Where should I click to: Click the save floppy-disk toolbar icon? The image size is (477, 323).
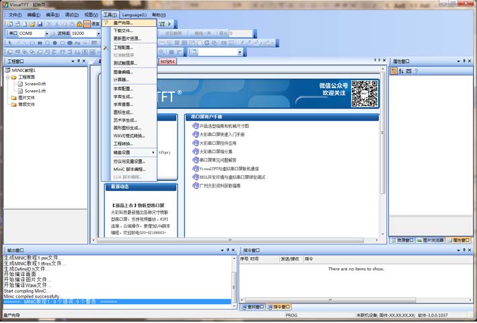pyautogui.click(x=40, y=24)
